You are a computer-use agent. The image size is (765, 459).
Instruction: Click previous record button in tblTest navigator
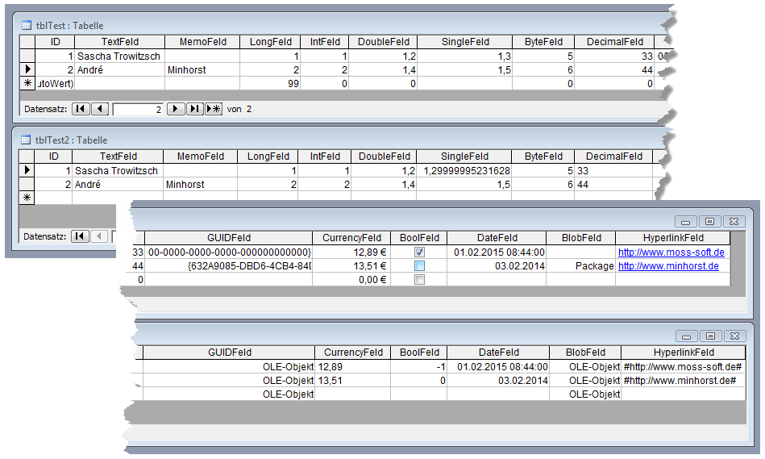(100, 109)
